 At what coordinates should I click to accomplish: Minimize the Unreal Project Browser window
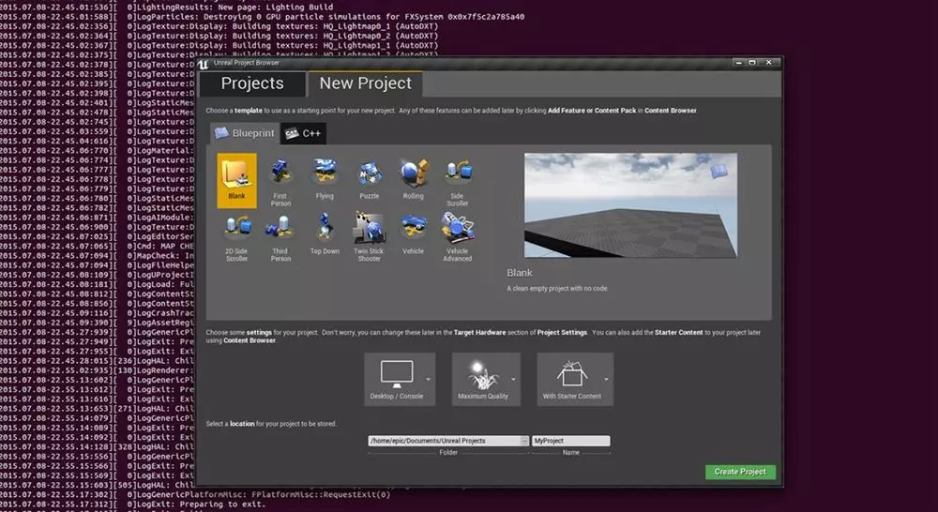tap(739, 63)
